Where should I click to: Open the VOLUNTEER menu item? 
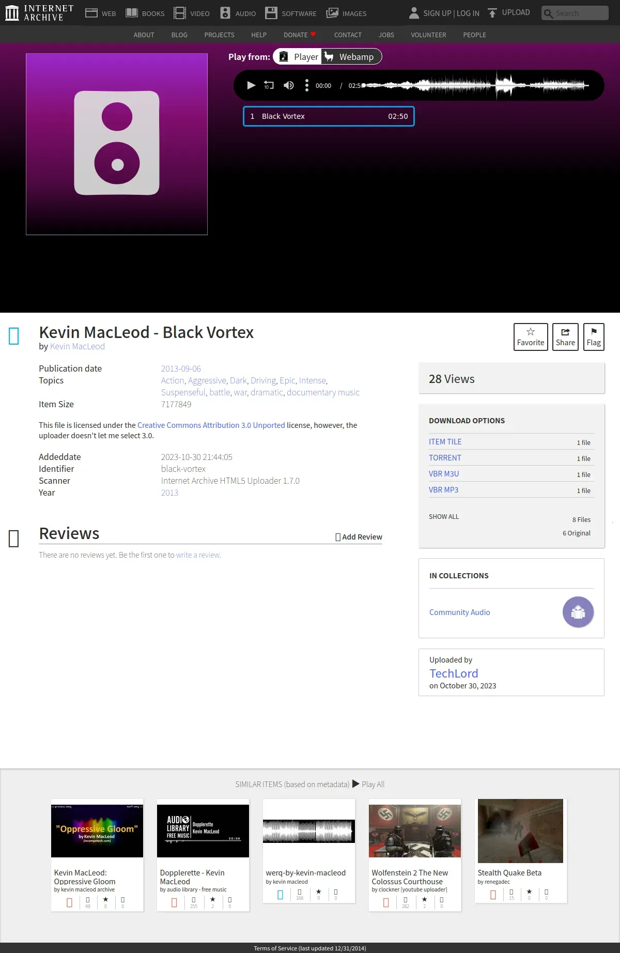[x=428, y=35]
